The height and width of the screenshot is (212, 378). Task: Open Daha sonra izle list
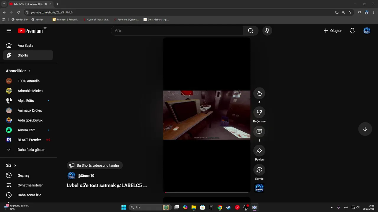(x=28, y=195)
